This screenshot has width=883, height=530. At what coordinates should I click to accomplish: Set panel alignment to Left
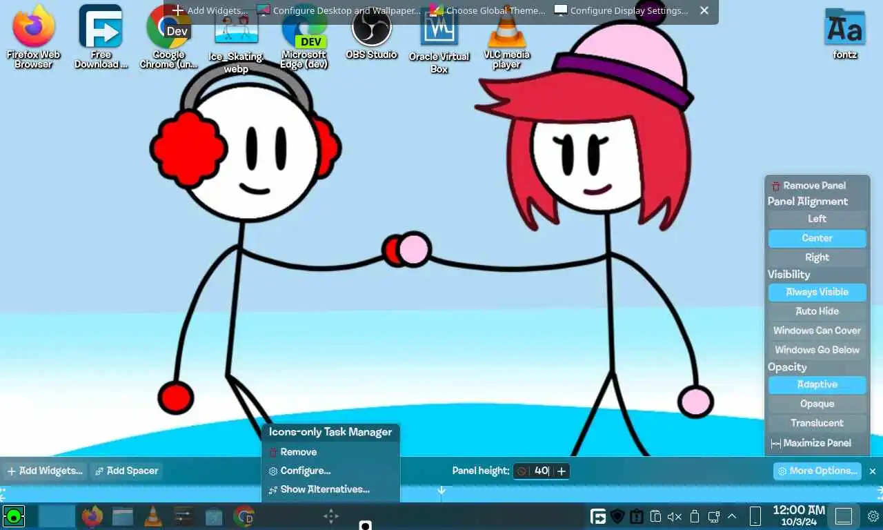[x=817, y=219]
